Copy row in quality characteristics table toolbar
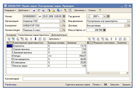The width and height of the screenshot is (136, 92). click(13, 39)
